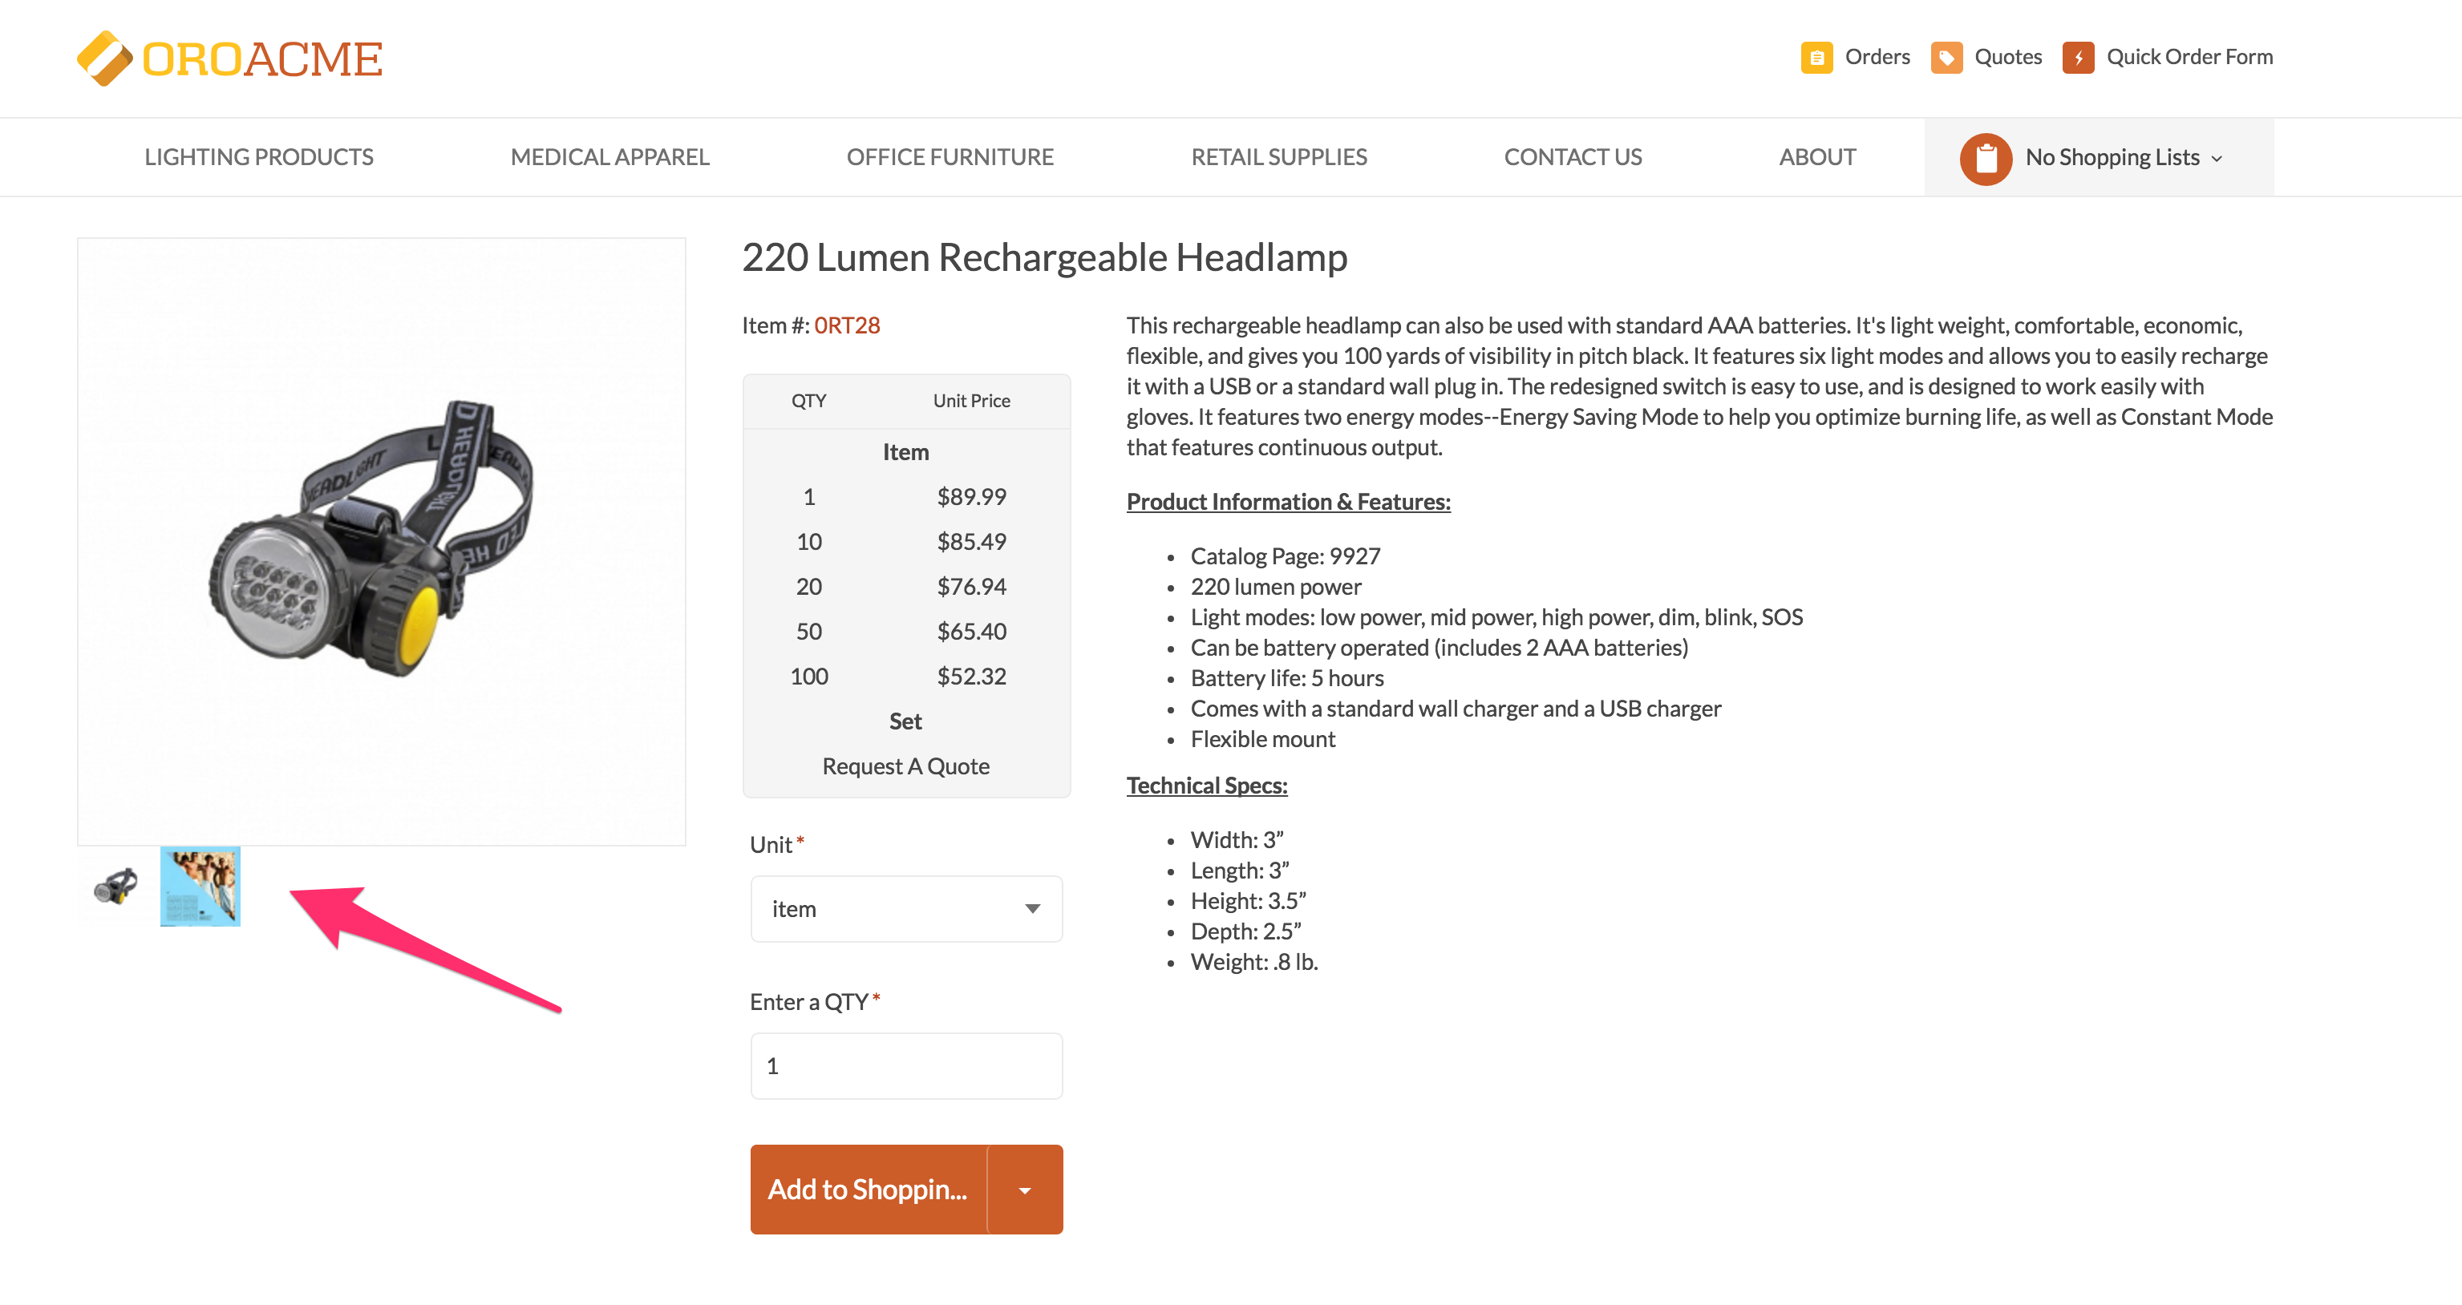The width and height of the screenshot is (2462, 1305).
Task: Open the Lighting Products menu
Action: [x=258, y=158]
